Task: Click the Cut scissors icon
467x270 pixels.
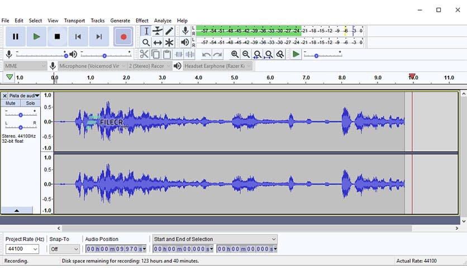Action: click(x=144, y=54)
